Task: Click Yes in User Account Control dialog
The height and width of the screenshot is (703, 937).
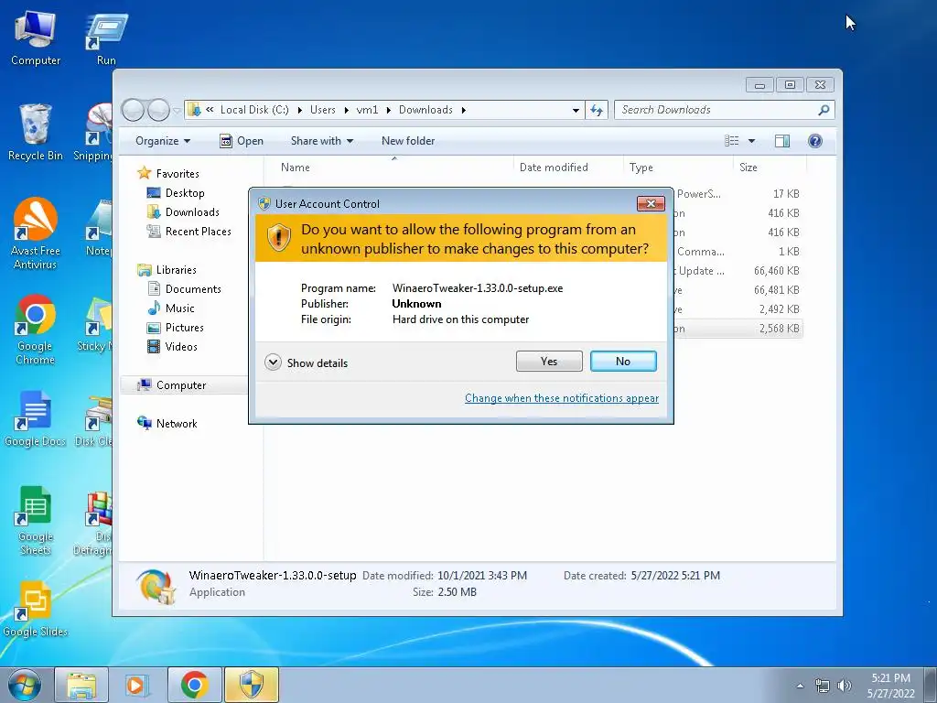Action: click(549, 361)
